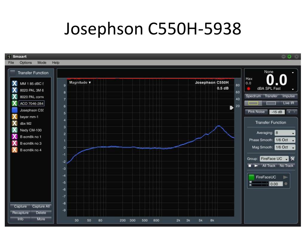Click the No Track button

click(x=287, y=166)
